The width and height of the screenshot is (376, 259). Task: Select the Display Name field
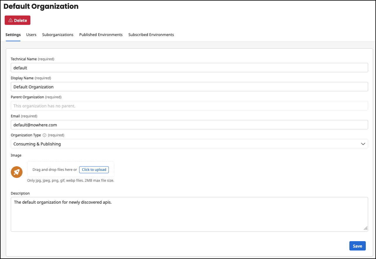(189, 87)
